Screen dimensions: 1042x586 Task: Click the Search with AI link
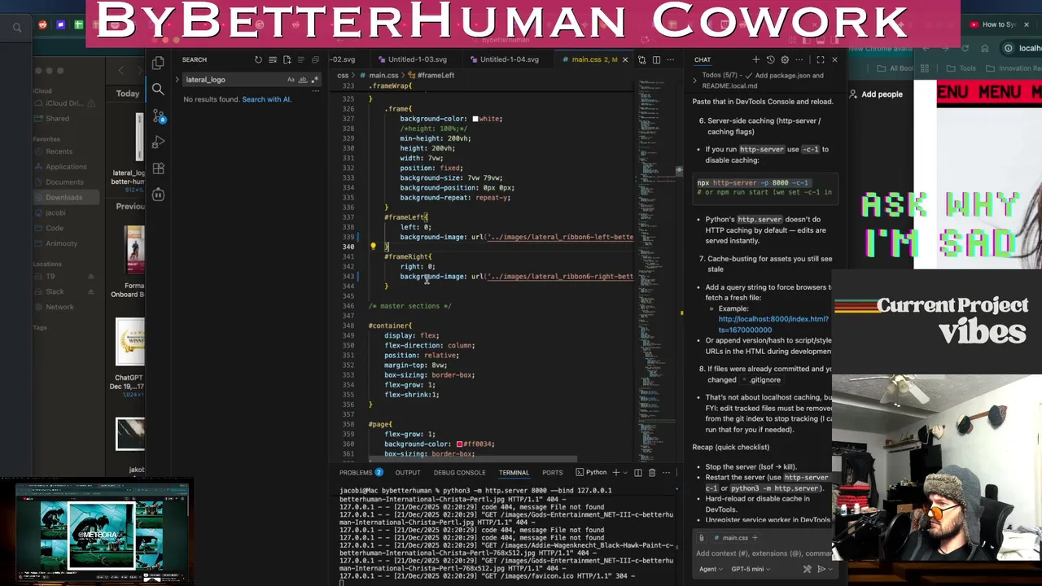point(266,99)
